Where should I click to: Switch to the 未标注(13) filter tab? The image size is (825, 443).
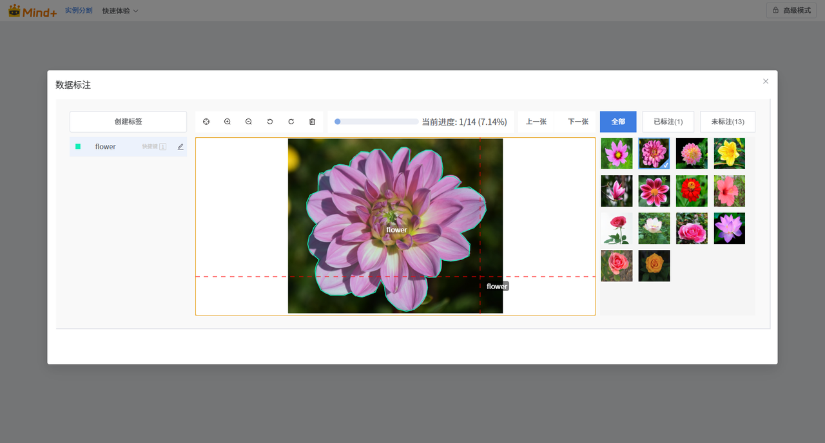[727, 122]
